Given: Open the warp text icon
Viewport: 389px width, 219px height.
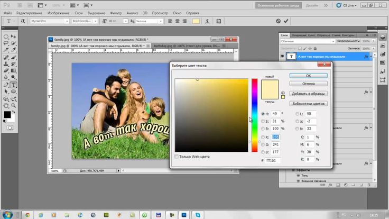Looking at the screenshot, I should click(x=208, y=21).
